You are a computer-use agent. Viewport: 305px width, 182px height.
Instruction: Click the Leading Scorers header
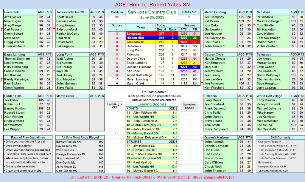pyautogui.click(x=152, y=104)
